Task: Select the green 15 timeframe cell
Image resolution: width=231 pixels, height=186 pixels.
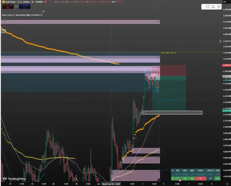Action: pyautogui.click(x=185, y=178)
